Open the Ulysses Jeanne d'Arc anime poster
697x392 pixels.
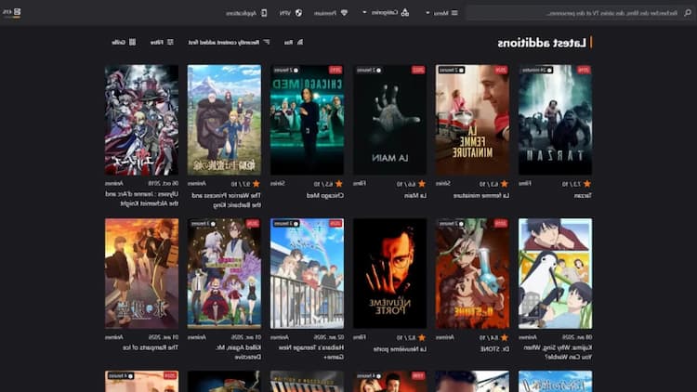coord(142,120)
